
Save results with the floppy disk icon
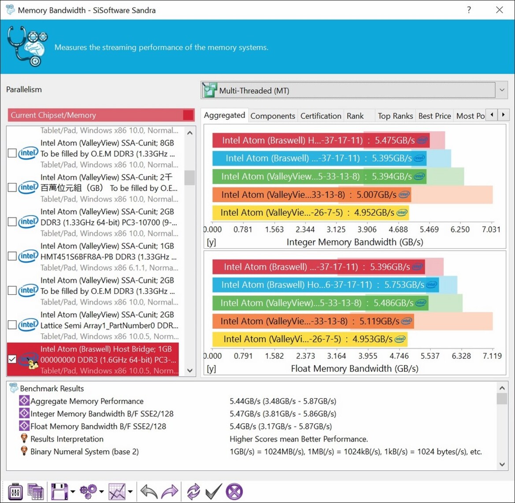(59, 492)
